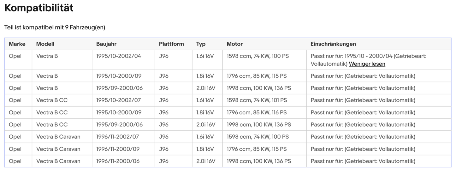Click the first row's 'J96' platform cell
The width and height of the screenshot is (456, 170).
[x=163, y=56]
